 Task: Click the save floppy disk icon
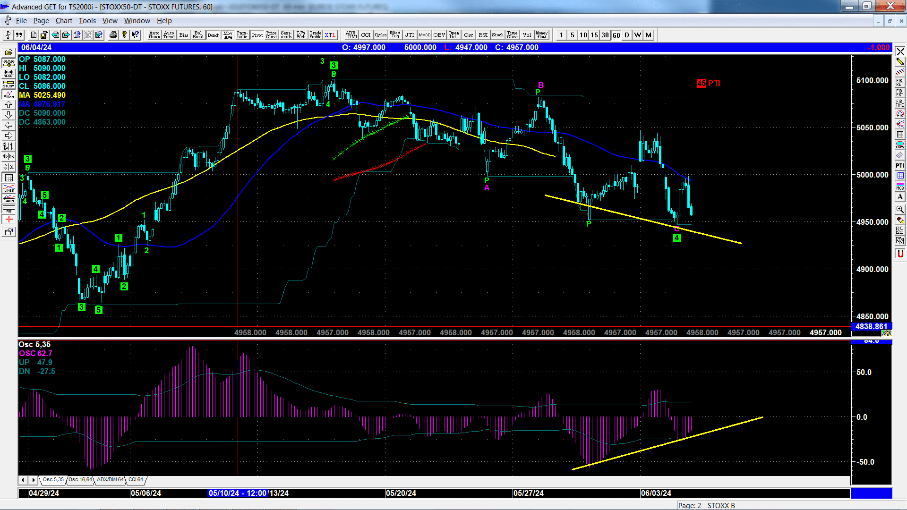coord(44,35)
